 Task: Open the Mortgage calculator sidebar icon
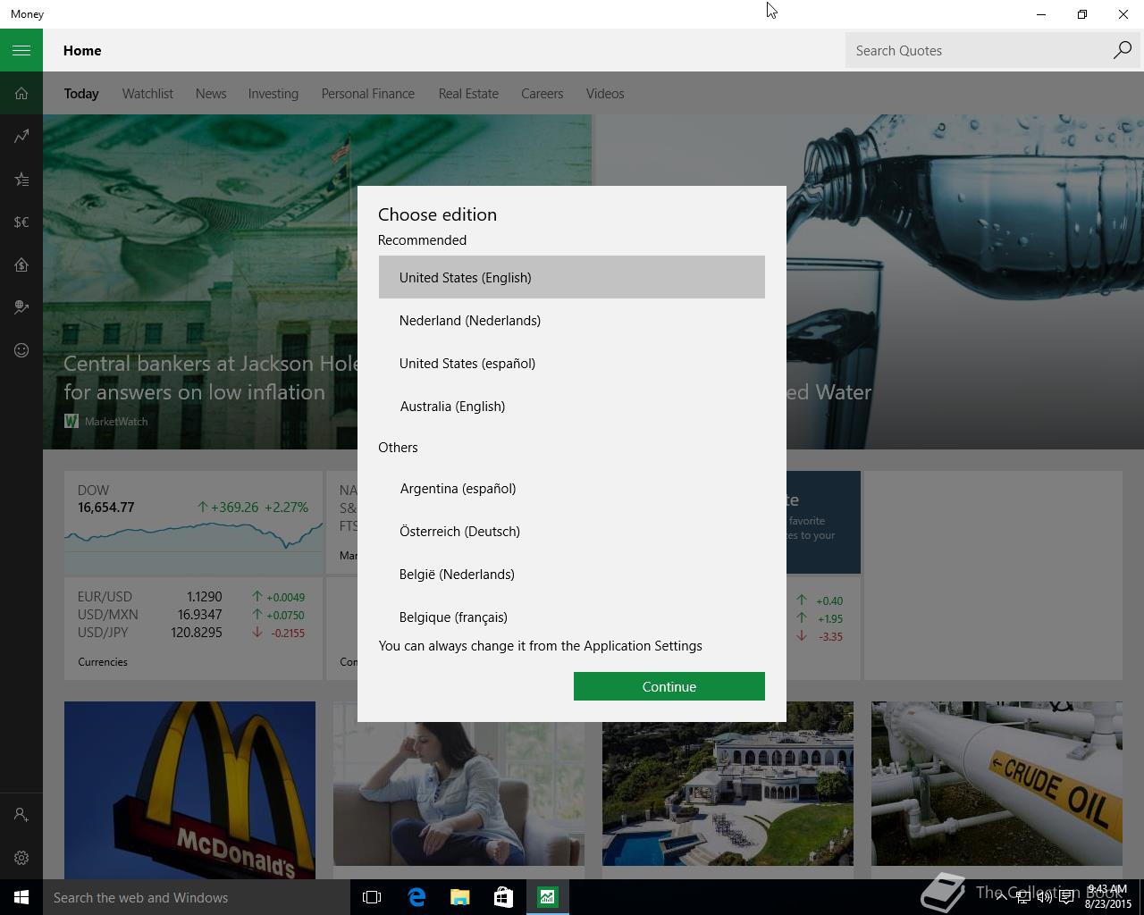coord(21,264)
